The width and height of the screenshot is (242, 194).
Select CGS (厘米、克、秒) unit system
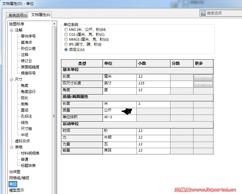coord(66,34)
